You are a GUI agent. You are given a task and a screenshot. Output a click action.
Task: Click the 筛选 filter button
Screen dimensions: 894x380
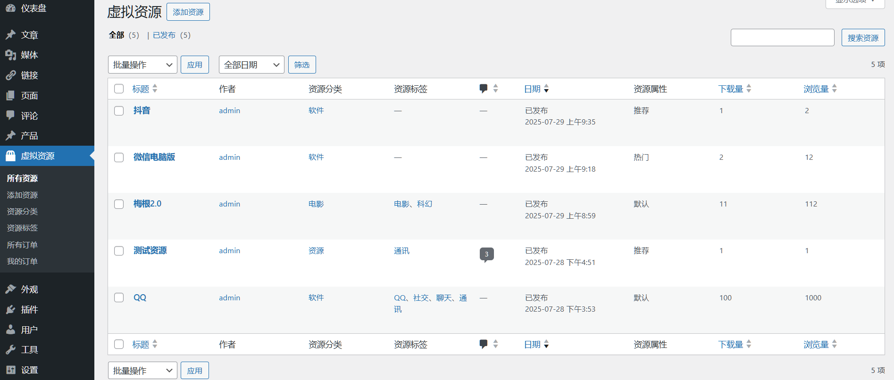tap(302, 65)
